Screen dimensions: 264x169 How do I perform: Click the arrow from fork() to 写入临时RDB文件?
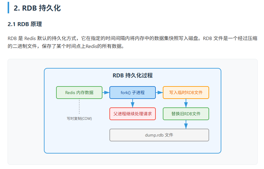click(159, 93)
